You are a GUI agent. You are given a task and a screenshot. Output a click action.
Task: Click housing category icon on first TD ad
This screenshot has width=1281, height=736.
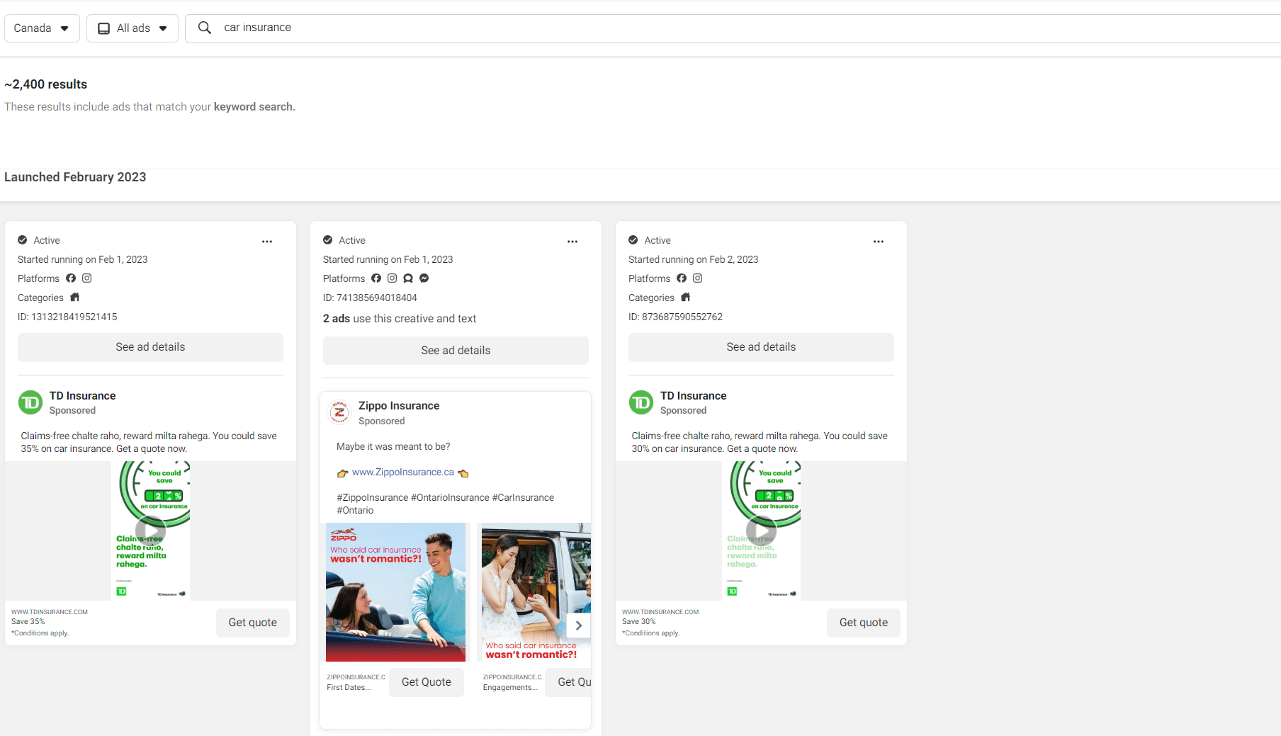click(74, 298)
